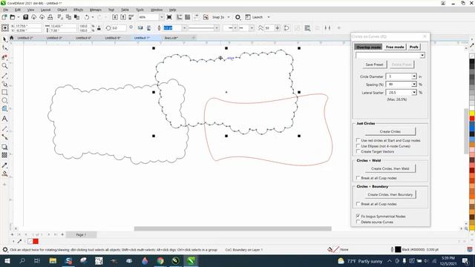Viewport: 475px width, 267px height.
Task: Select the Pick tool in the toolbox
Action: (4, 39)
